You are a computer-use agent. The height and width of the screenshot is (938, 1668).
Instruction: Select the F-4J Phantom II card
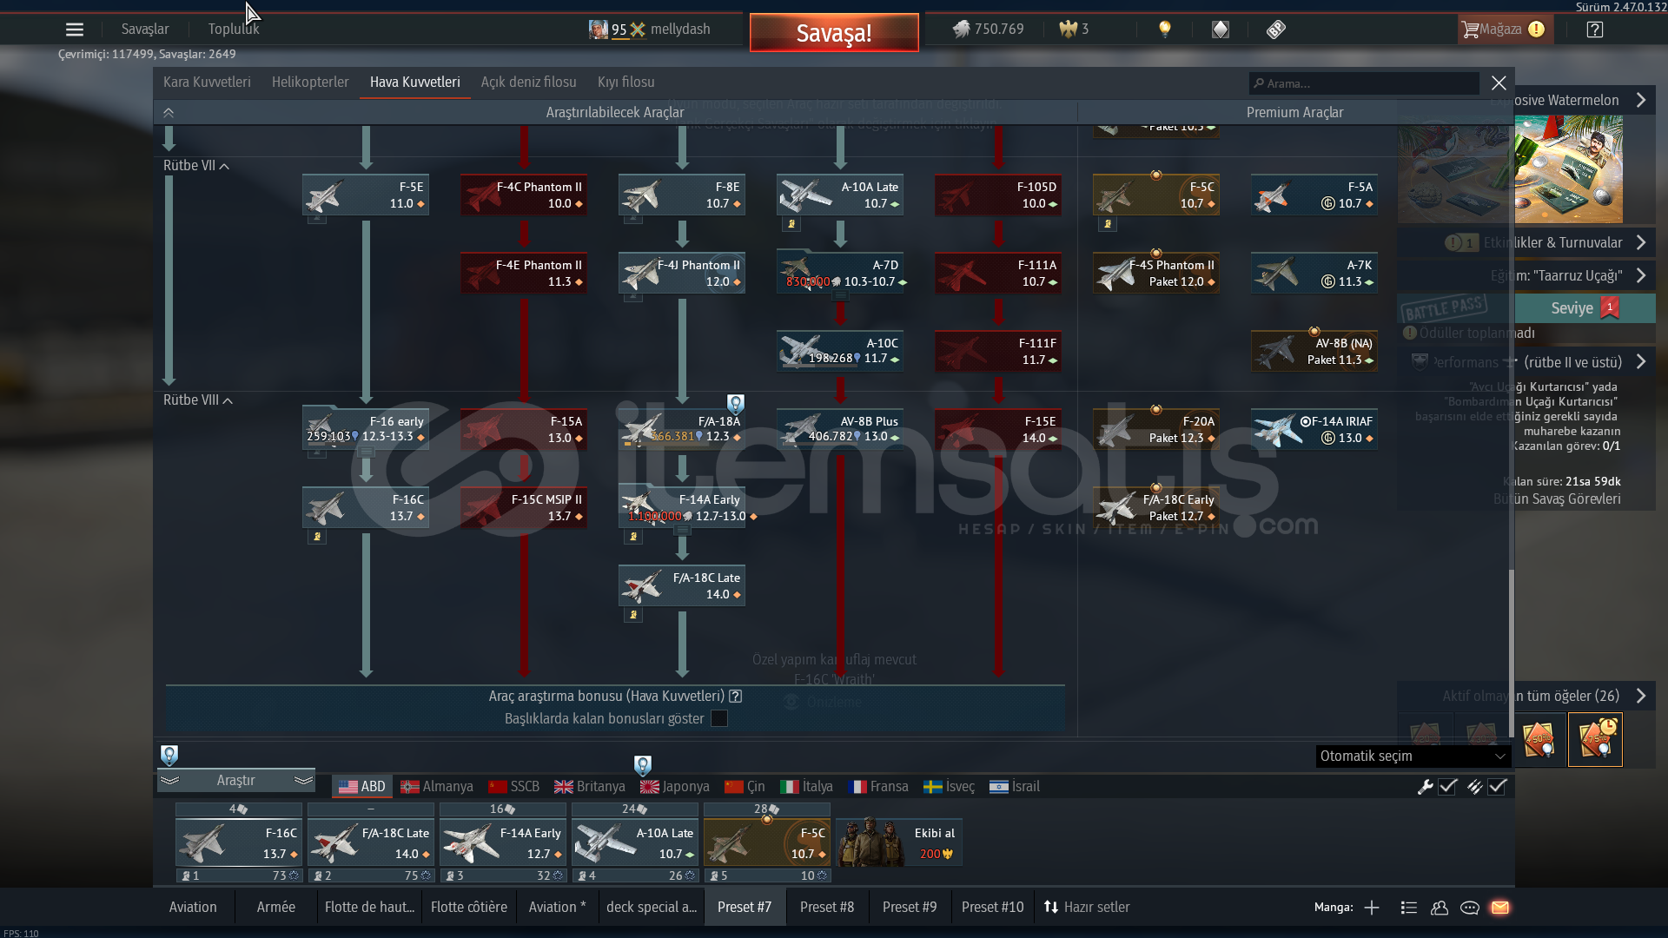[x=682, y=273]
